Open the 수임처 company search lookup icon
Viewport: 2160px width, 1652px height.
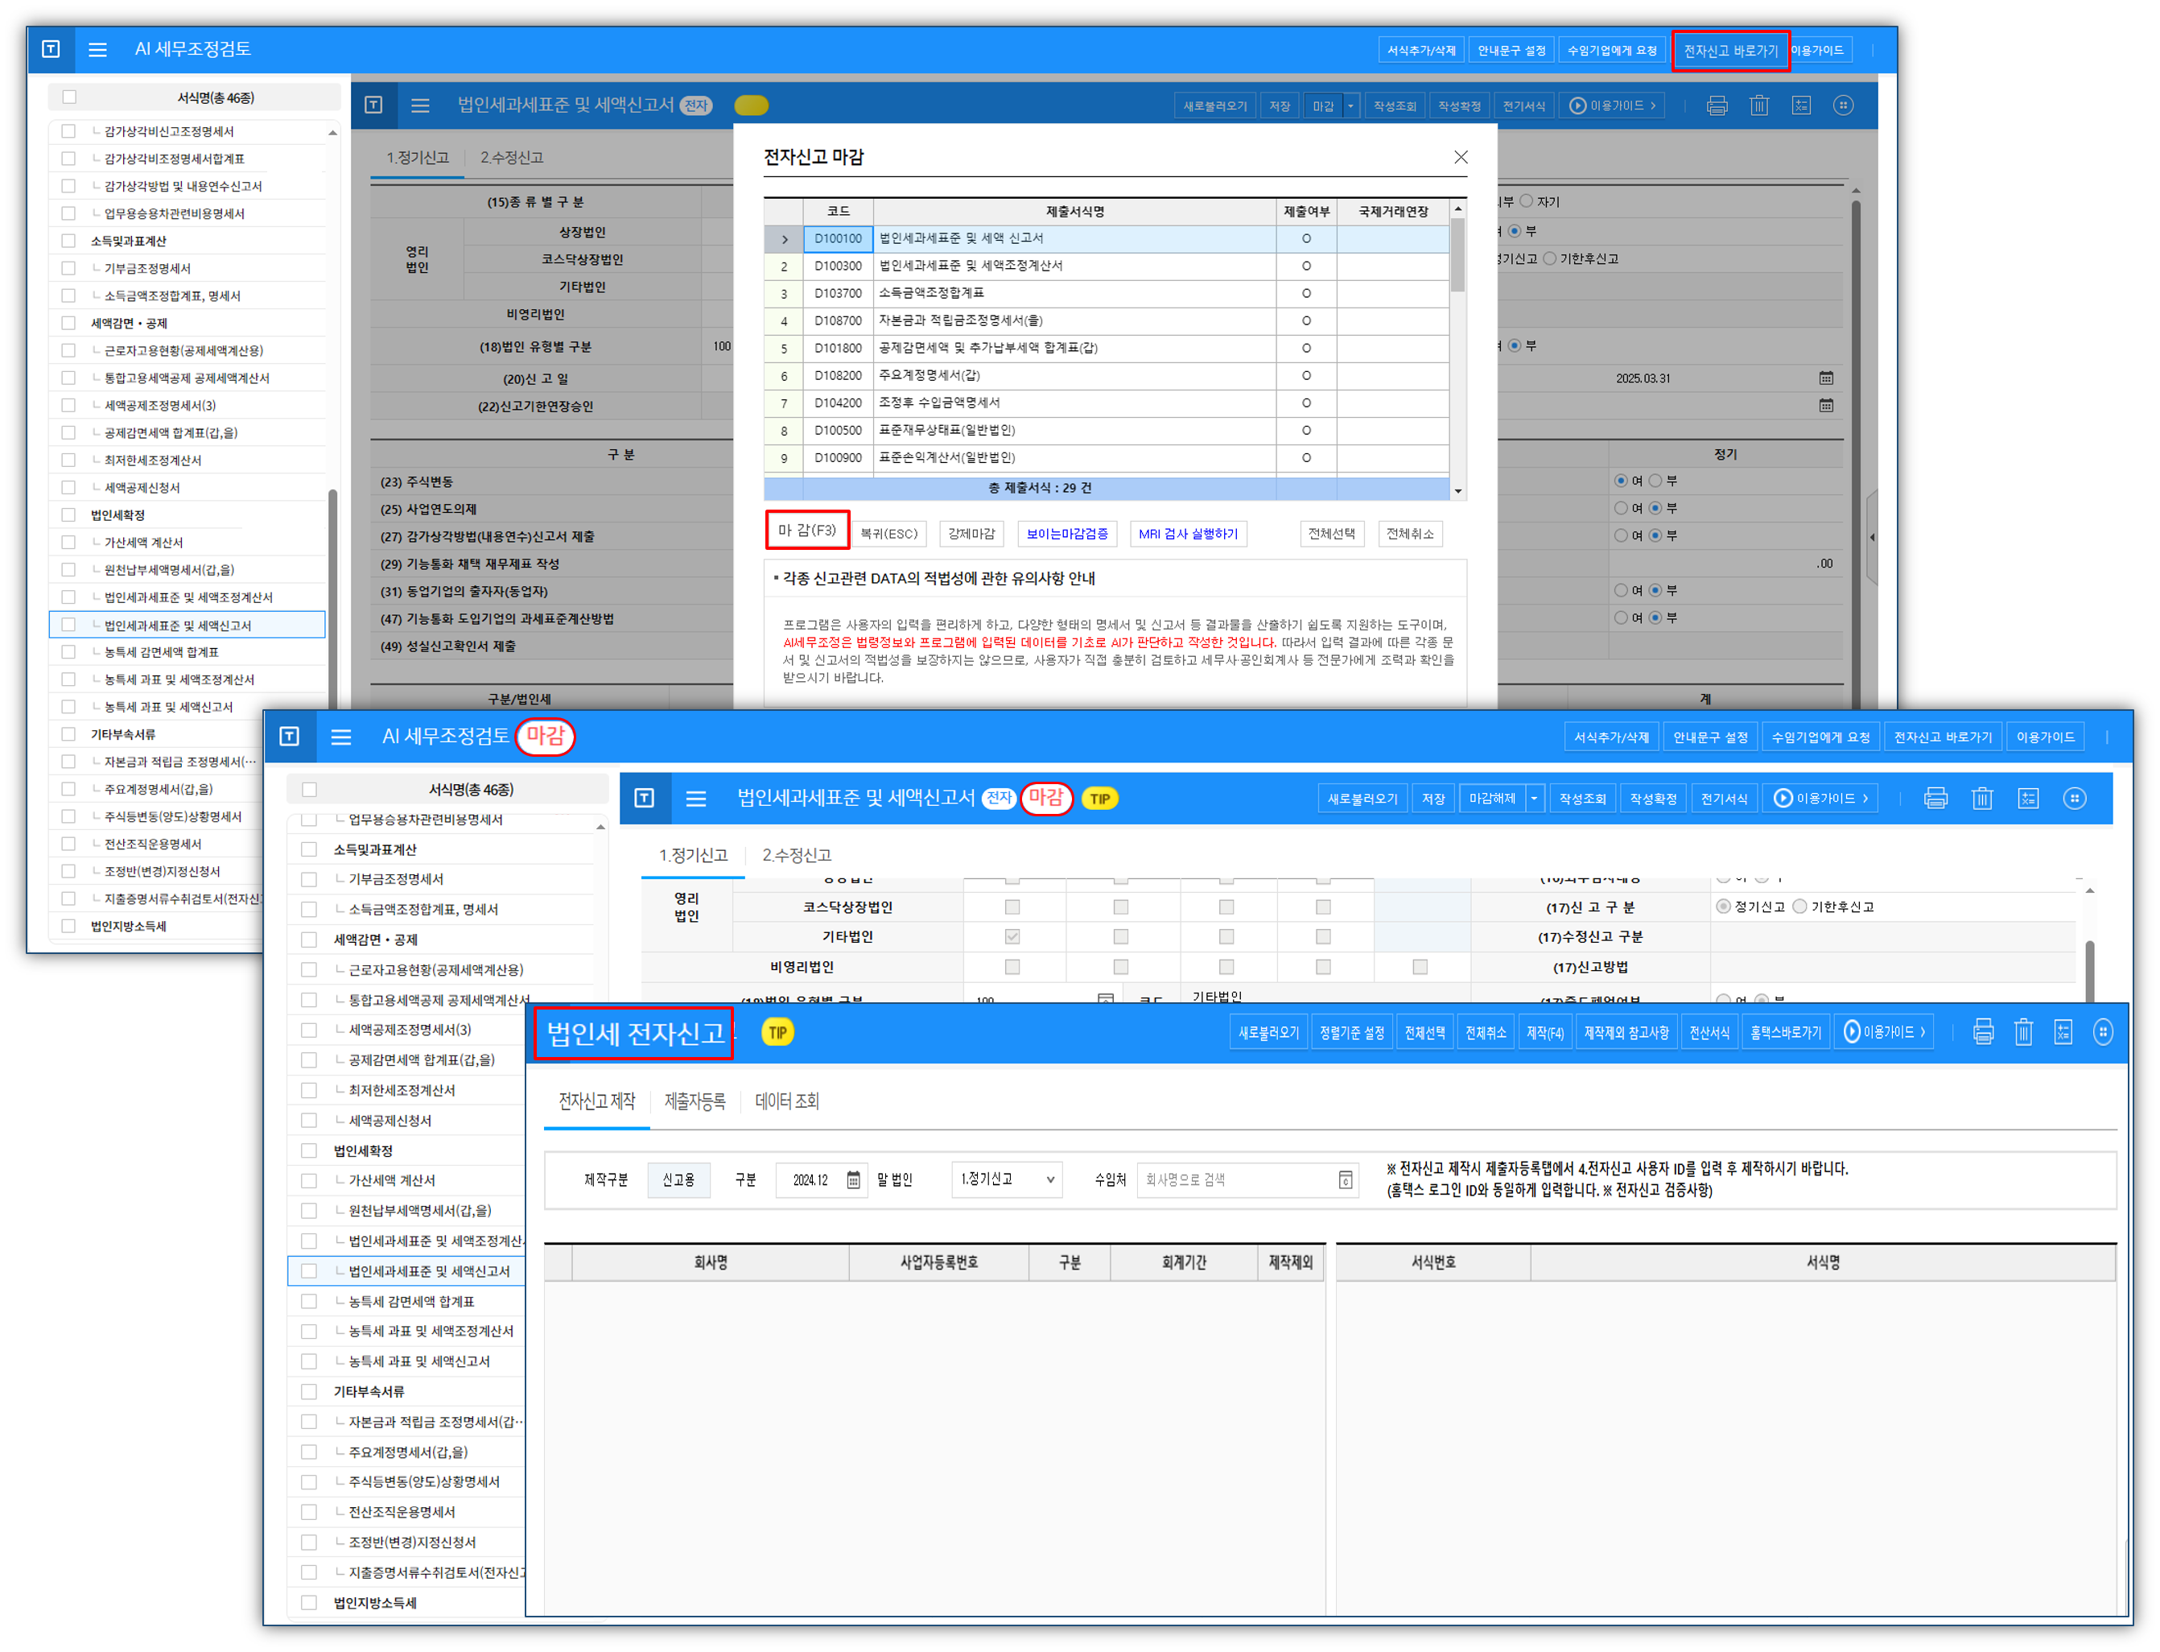click(x=1346, y=1180)
